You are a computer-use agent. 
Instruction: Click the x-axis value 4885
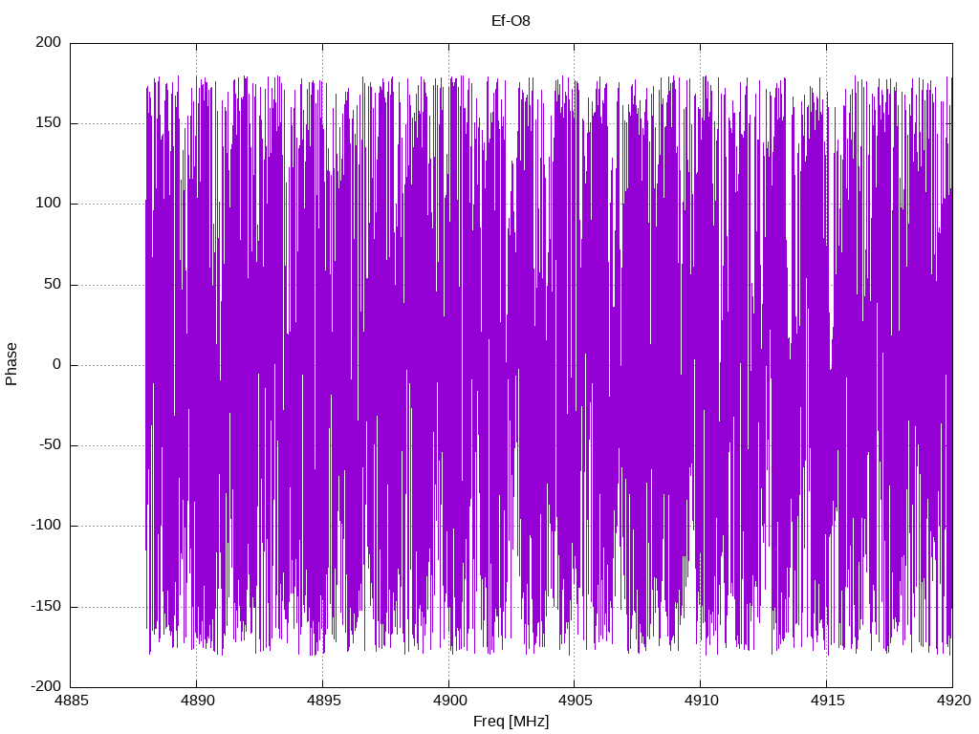[71, 701]
